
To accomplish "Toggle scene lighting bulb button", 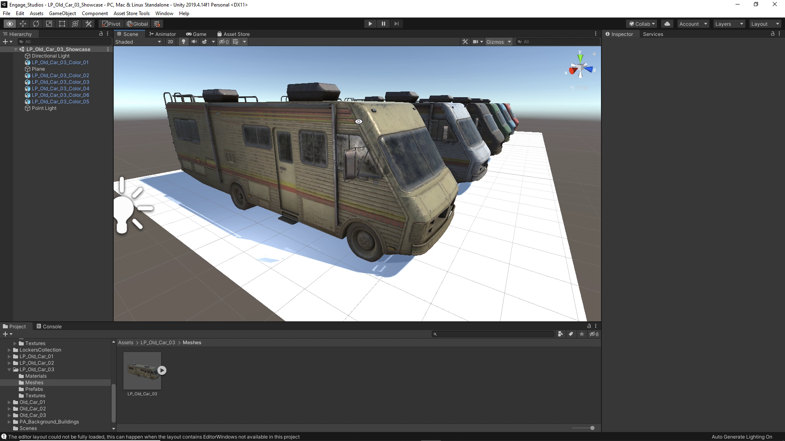I will pos(184,42).
